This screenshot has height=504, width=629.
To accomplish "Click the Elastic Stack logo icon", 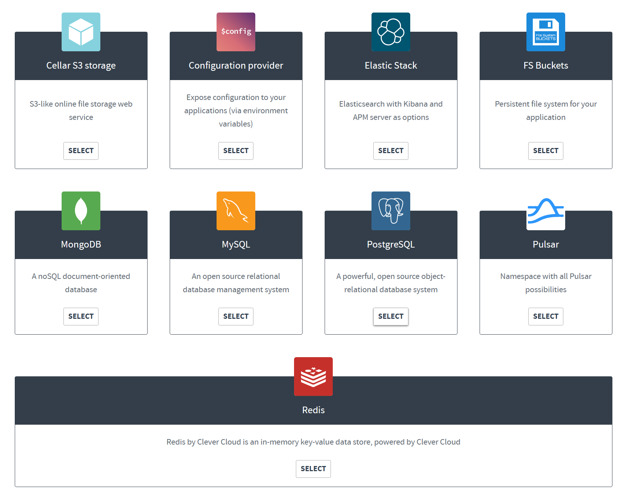I will point(391,32).
